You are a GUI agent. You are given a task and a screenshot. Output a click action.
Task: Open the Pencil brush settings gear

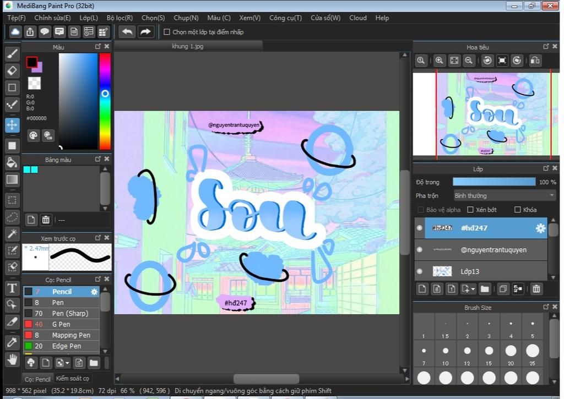tap(94, 292)
